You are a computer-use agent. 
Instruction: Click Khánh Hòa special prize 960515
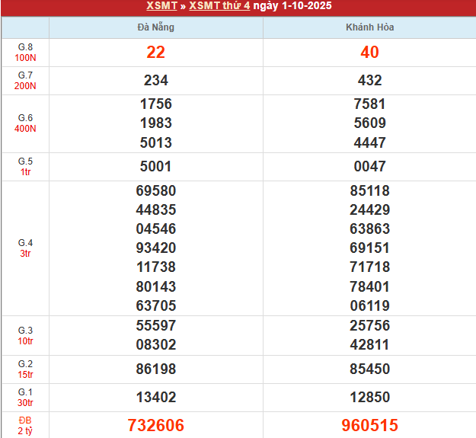point(369,425)
